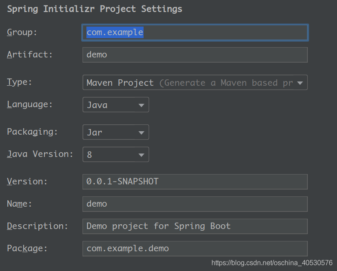
Task: Click the Spring Initializr Project Settings heading
Action: pos(95,9)
